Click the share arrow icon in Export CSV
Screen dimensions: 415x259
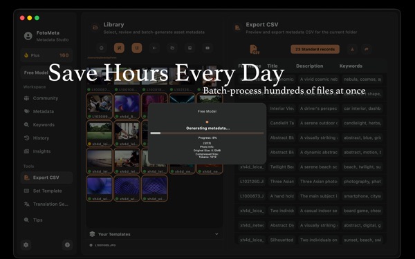[x=367, y=49]
